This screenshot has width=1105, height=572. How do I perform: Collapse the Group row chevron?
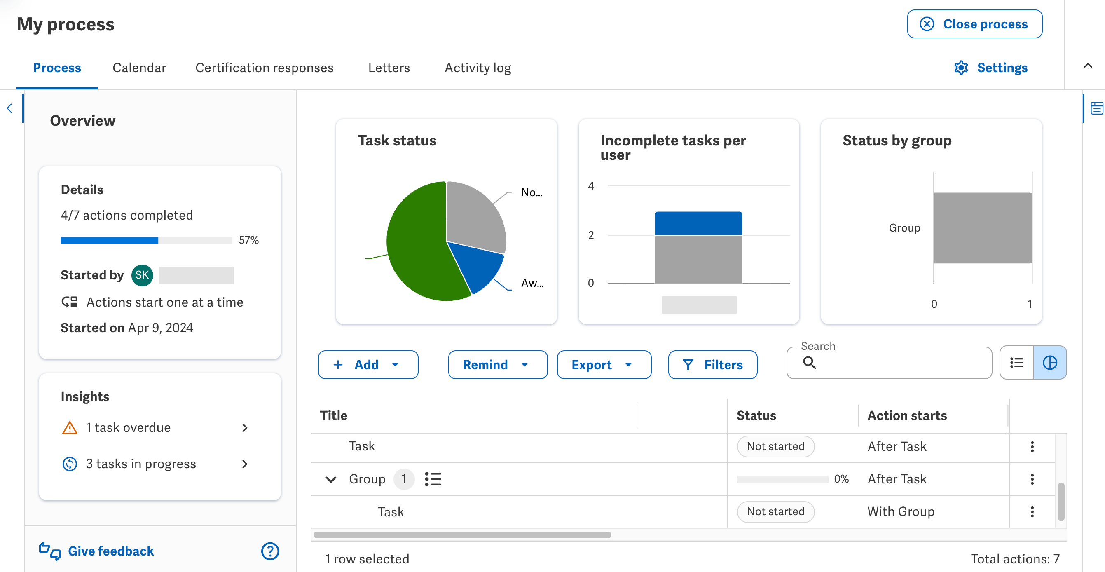pos(331,479)
